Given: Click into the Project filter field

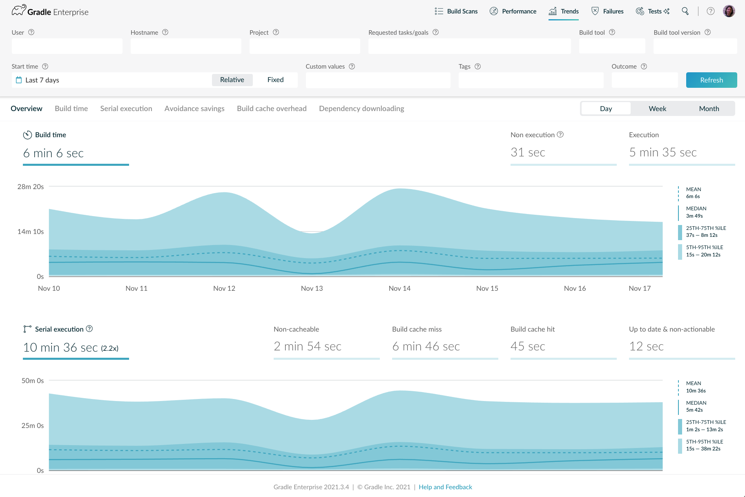Looking at the screenshot, I should pos(305,46).
